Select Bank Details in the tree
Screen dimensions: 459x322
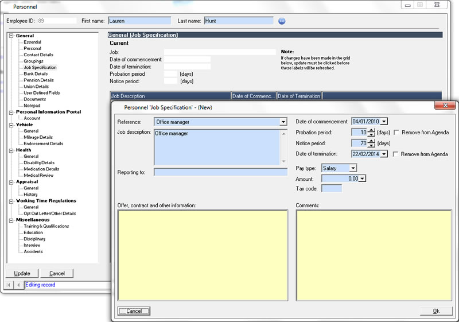(x=36, y=74)
